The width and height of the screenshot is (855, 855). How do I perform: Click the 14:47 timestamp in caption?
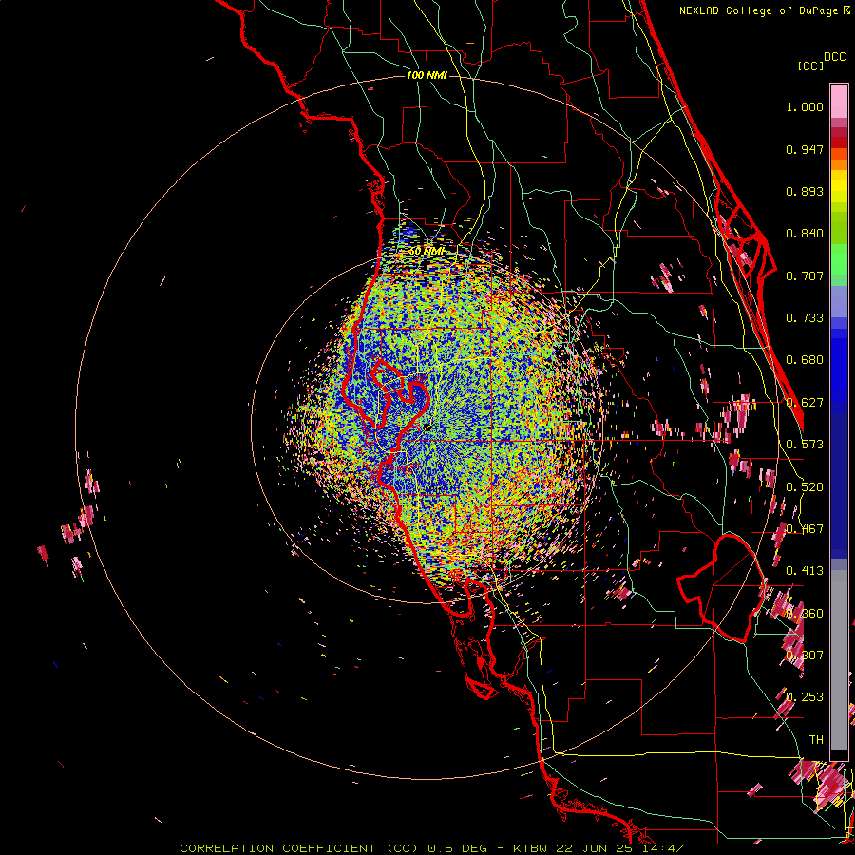pyautogui.click(x=661, y=848)
